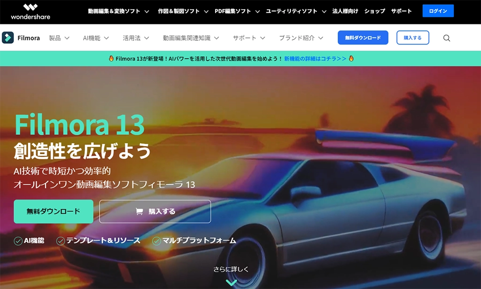Click the Filmora 13 hero heading
This screenshot has width=481, height=289.
coord(79,125)
